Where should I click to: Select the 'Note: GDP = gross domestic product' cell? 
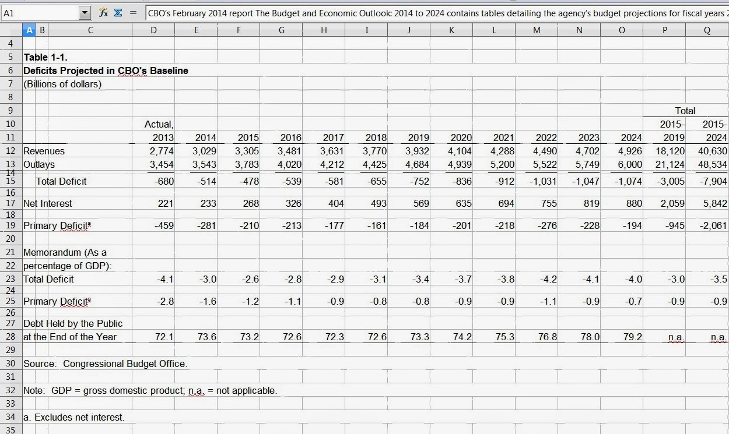(x=150, y=390)
